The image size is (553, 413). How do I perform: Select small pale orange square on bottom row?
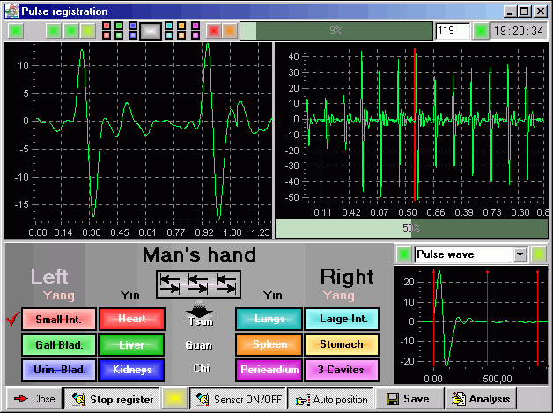click(x=181, y=35)
